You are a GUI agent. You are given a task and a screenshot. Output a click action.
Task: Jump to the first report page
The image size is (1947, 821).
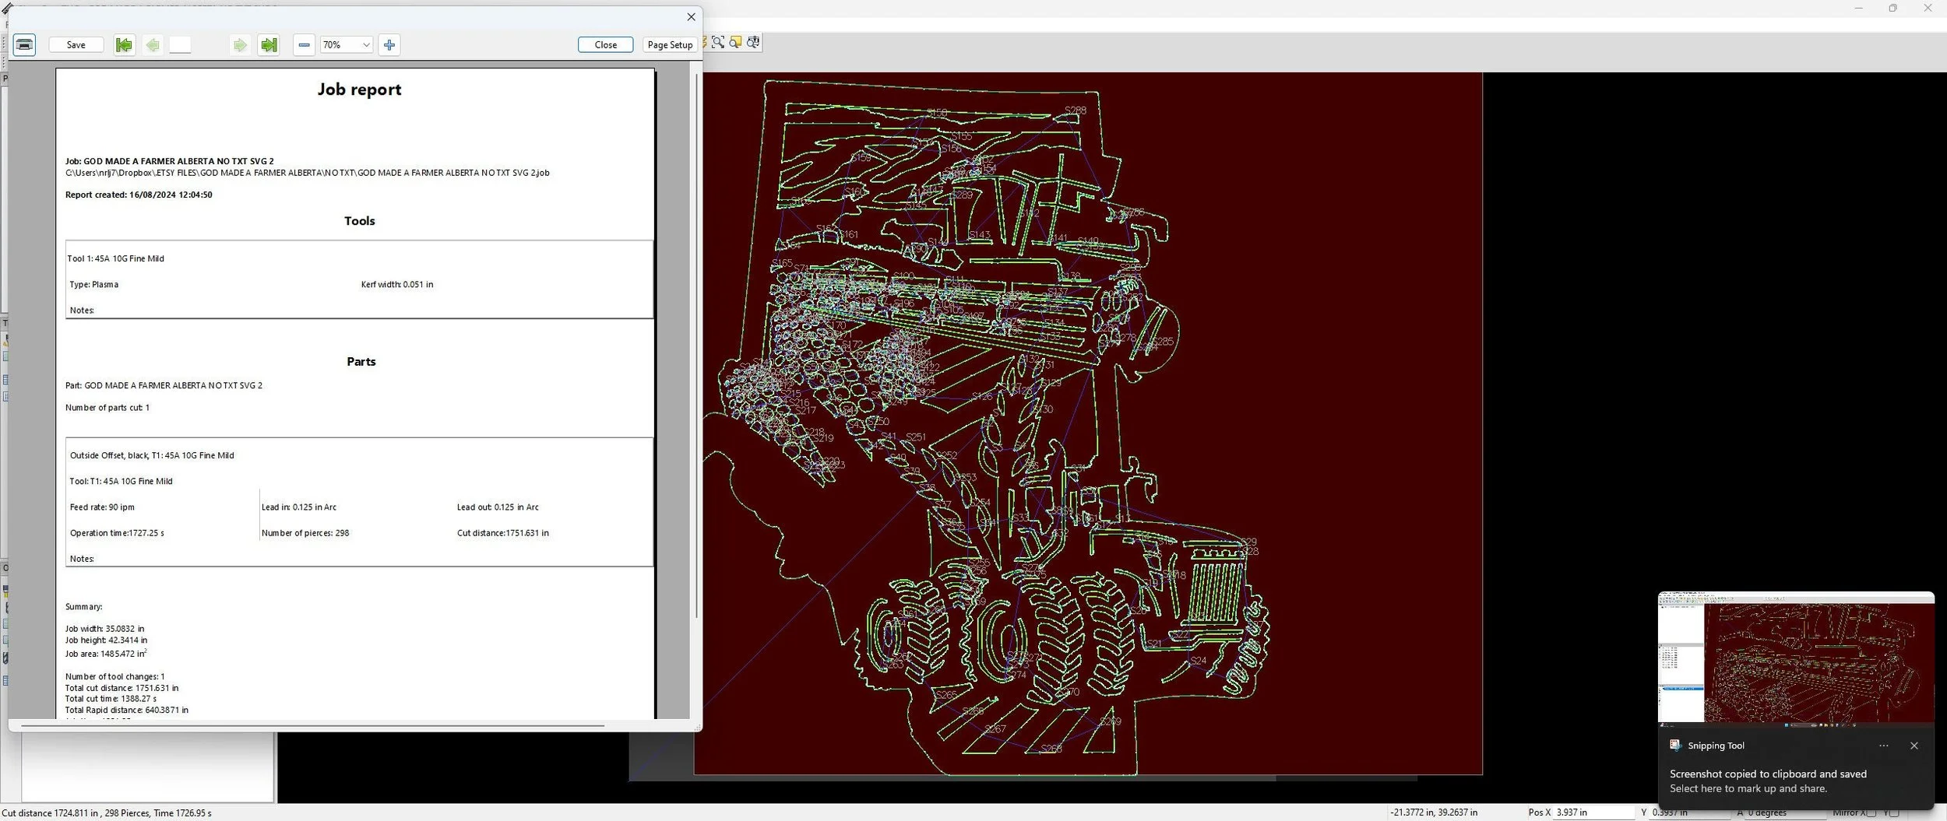click(123, 44)
